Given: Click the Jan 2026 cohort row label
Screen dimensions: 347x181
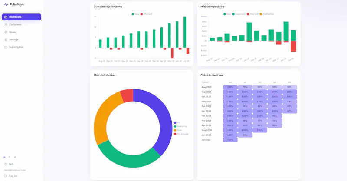Looking at the screenshot, I should click(x=206, y=111).
